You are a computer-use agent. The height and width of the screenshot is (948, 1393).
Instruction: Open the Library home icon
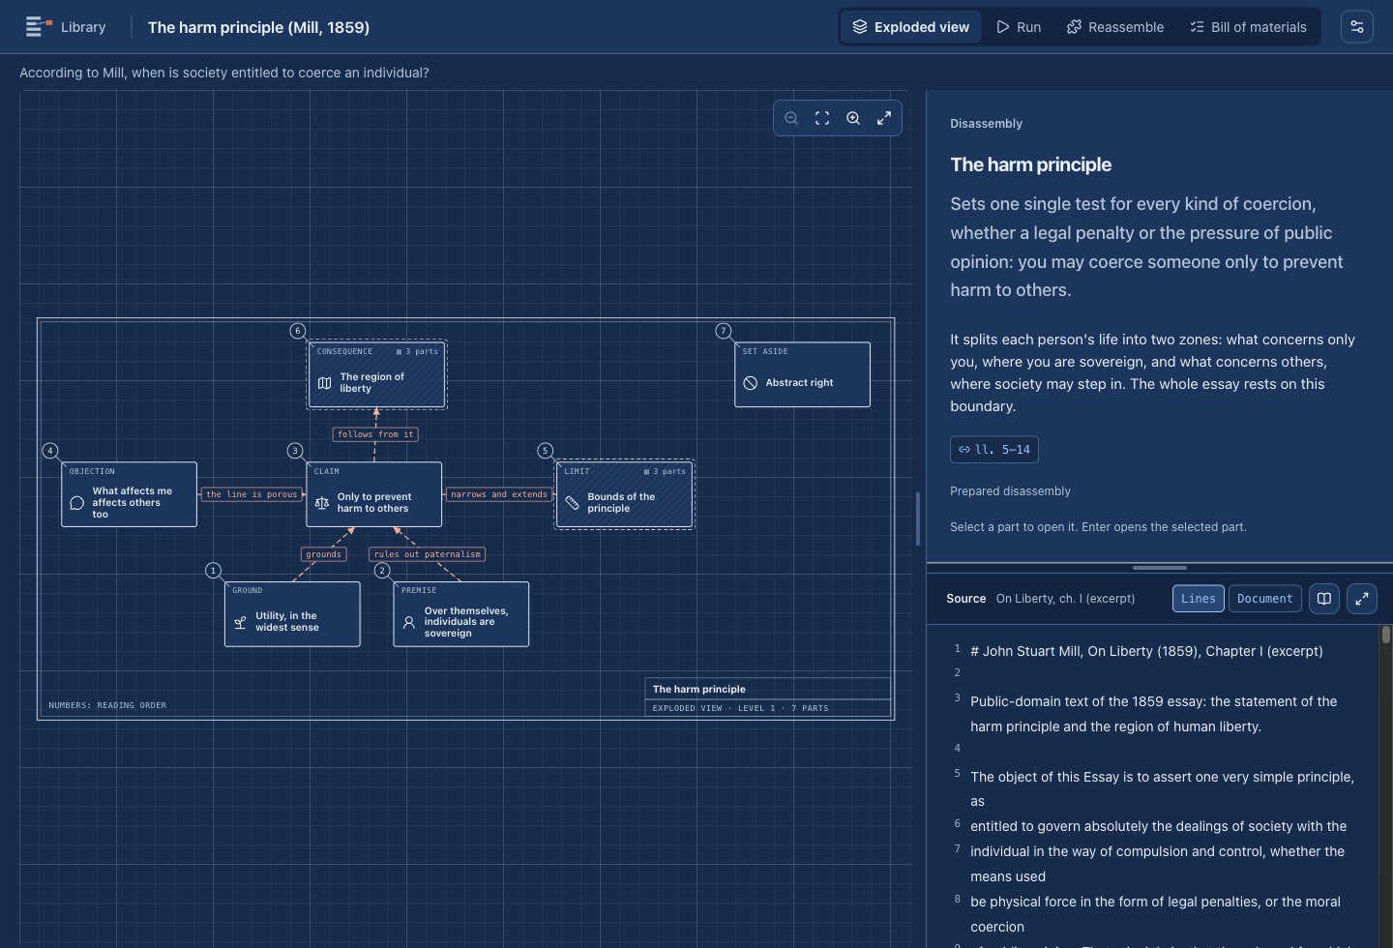point(38,27)
